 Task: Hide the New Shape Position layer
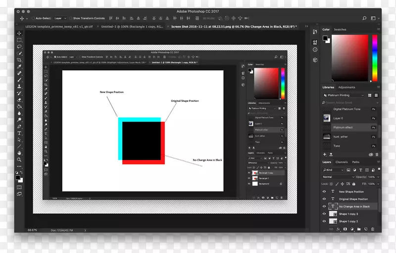(324, 192)
